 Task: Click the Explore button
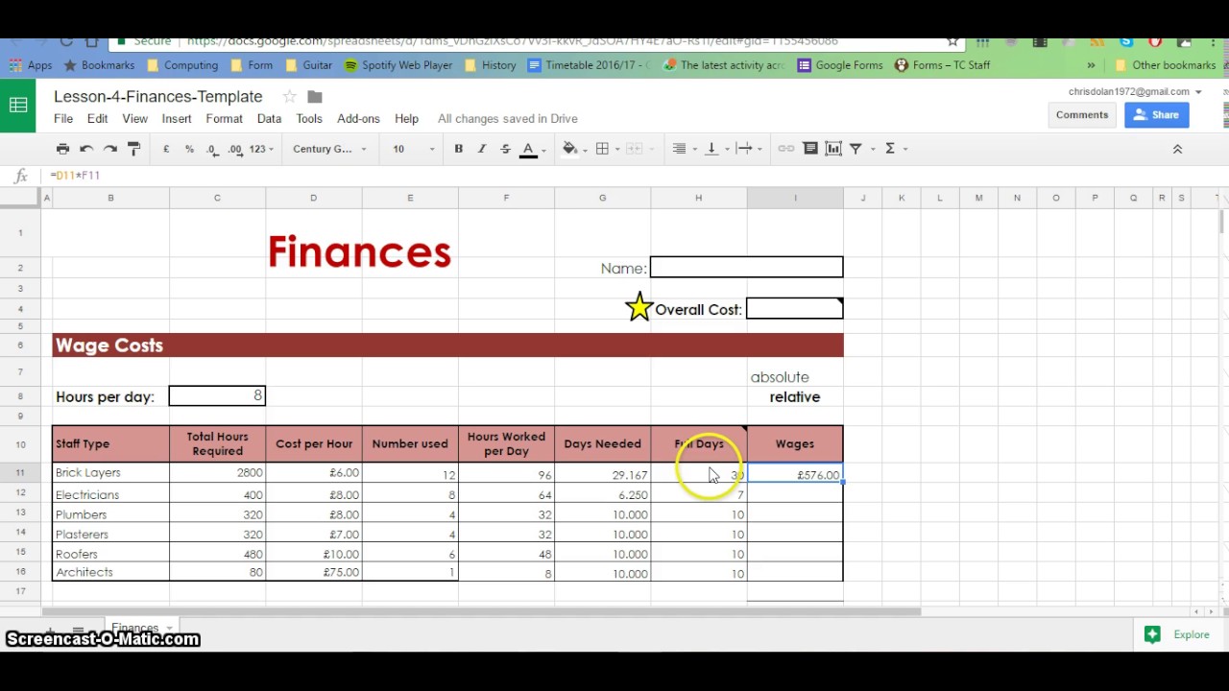click(1178, 634)
